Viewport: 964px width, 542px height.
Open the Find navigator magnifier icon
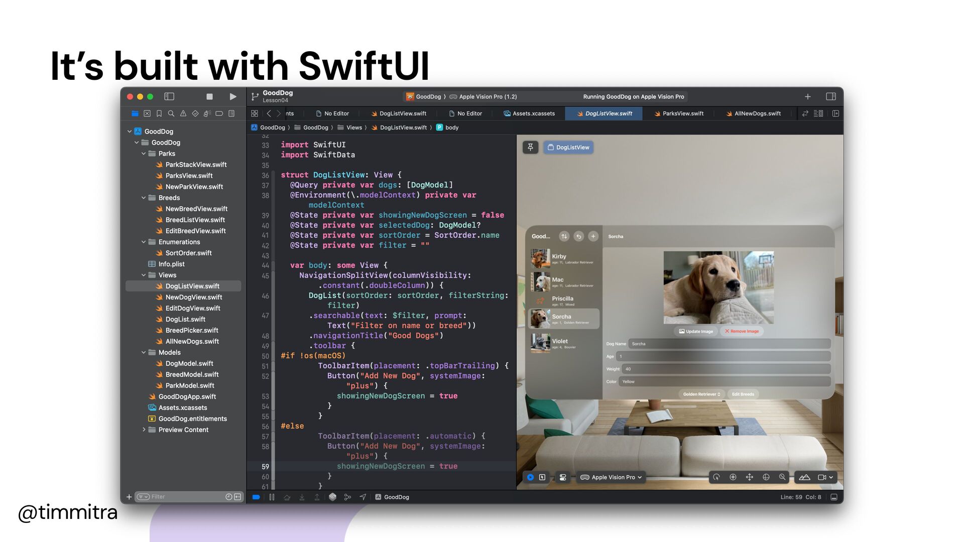[171, 113]
